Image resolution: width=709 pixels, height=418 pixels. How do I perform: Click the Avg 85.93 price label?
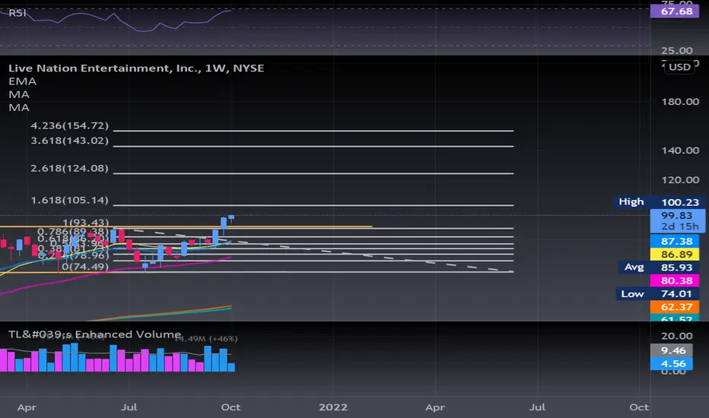click(x=659, y=268)
